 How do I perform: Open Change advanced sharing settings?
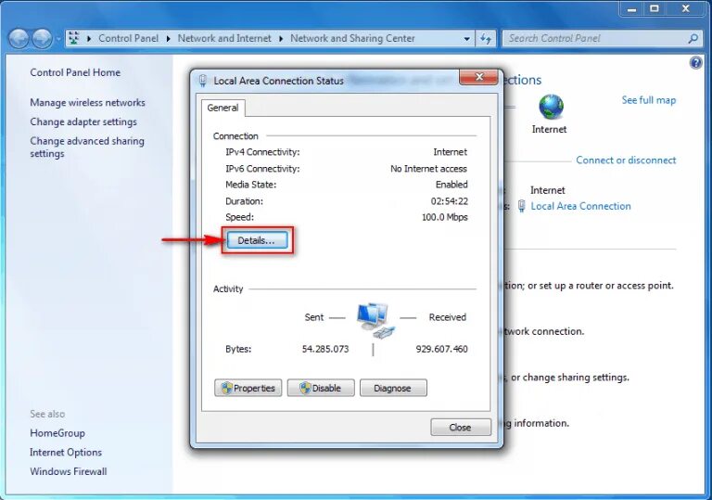[87, 147]
